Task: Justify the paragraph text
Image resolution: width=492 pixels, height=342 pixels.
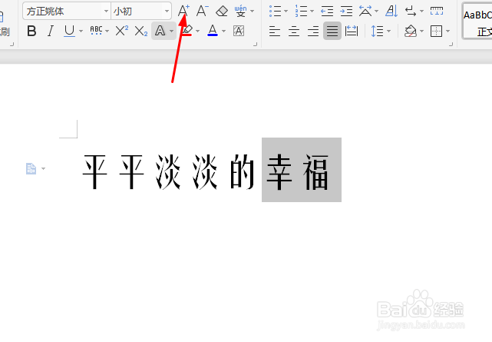Action: pos(332,31)
